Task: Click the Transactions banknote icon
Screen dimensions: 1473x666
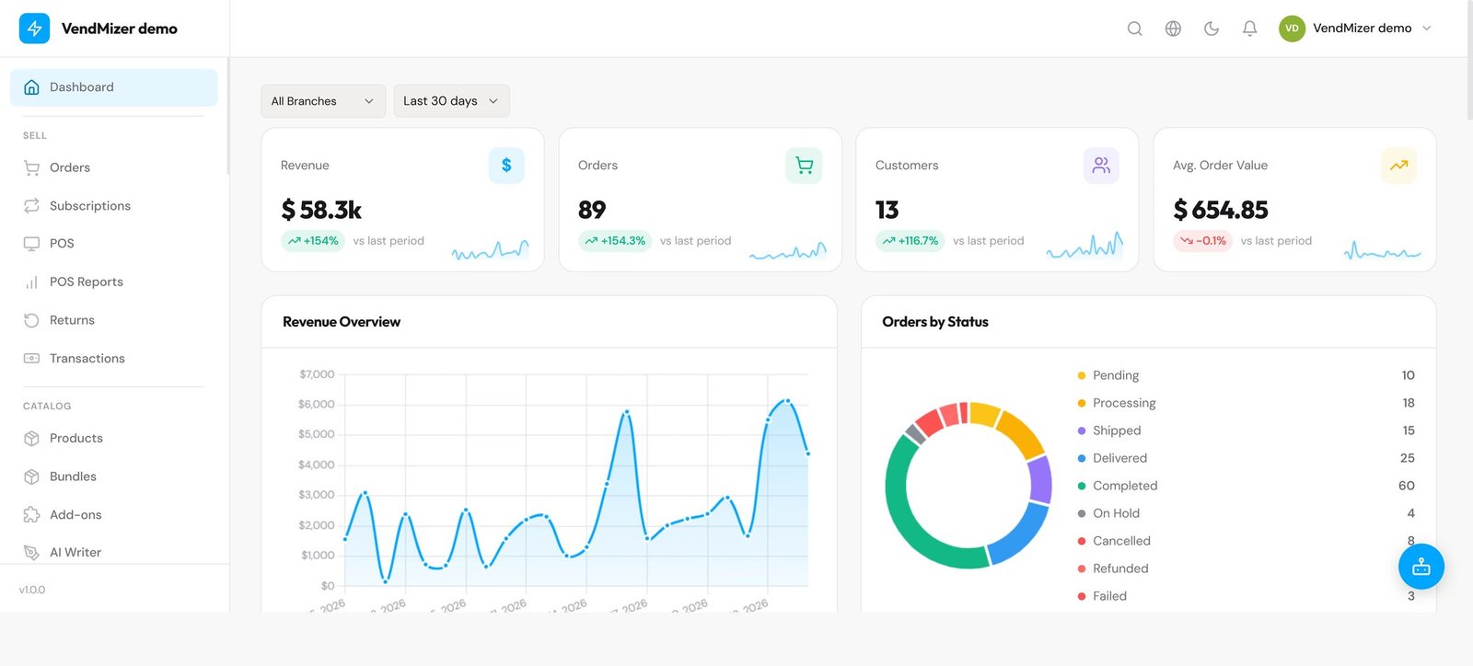Action: [31, 359]
